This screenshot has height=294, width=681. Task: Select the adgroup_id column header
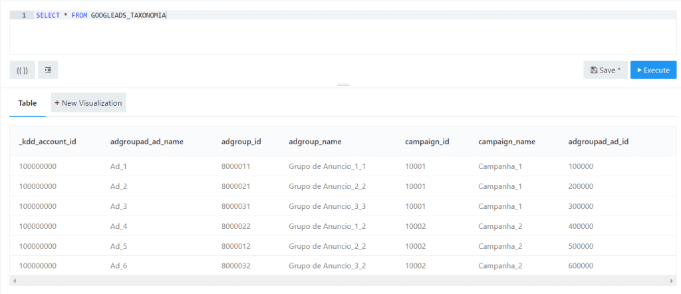[x=241, y=141]
